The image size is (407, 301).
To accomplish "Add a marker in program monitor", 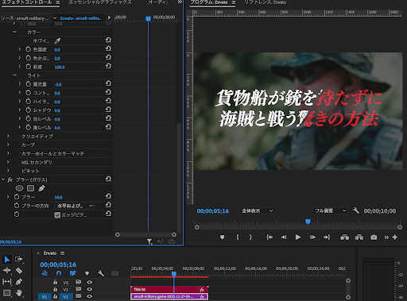I will tap(223, 237).
